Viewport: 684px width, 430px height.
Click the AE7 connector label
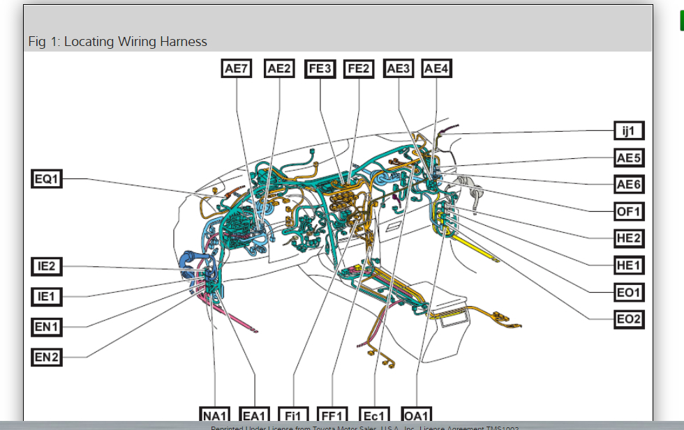[x=237, y=69]
